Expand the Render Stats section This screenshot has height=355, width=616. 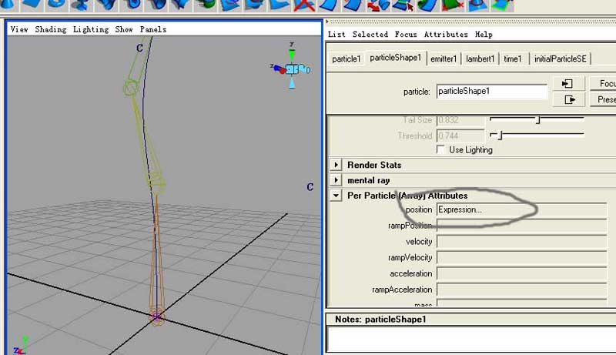point(336,165)
